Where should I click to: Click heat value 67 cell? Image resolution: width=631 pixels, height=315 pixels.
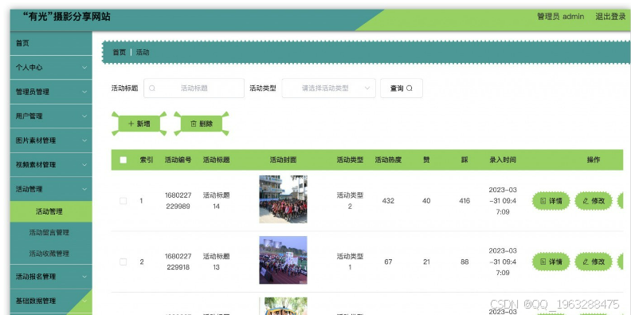(388, 262)
